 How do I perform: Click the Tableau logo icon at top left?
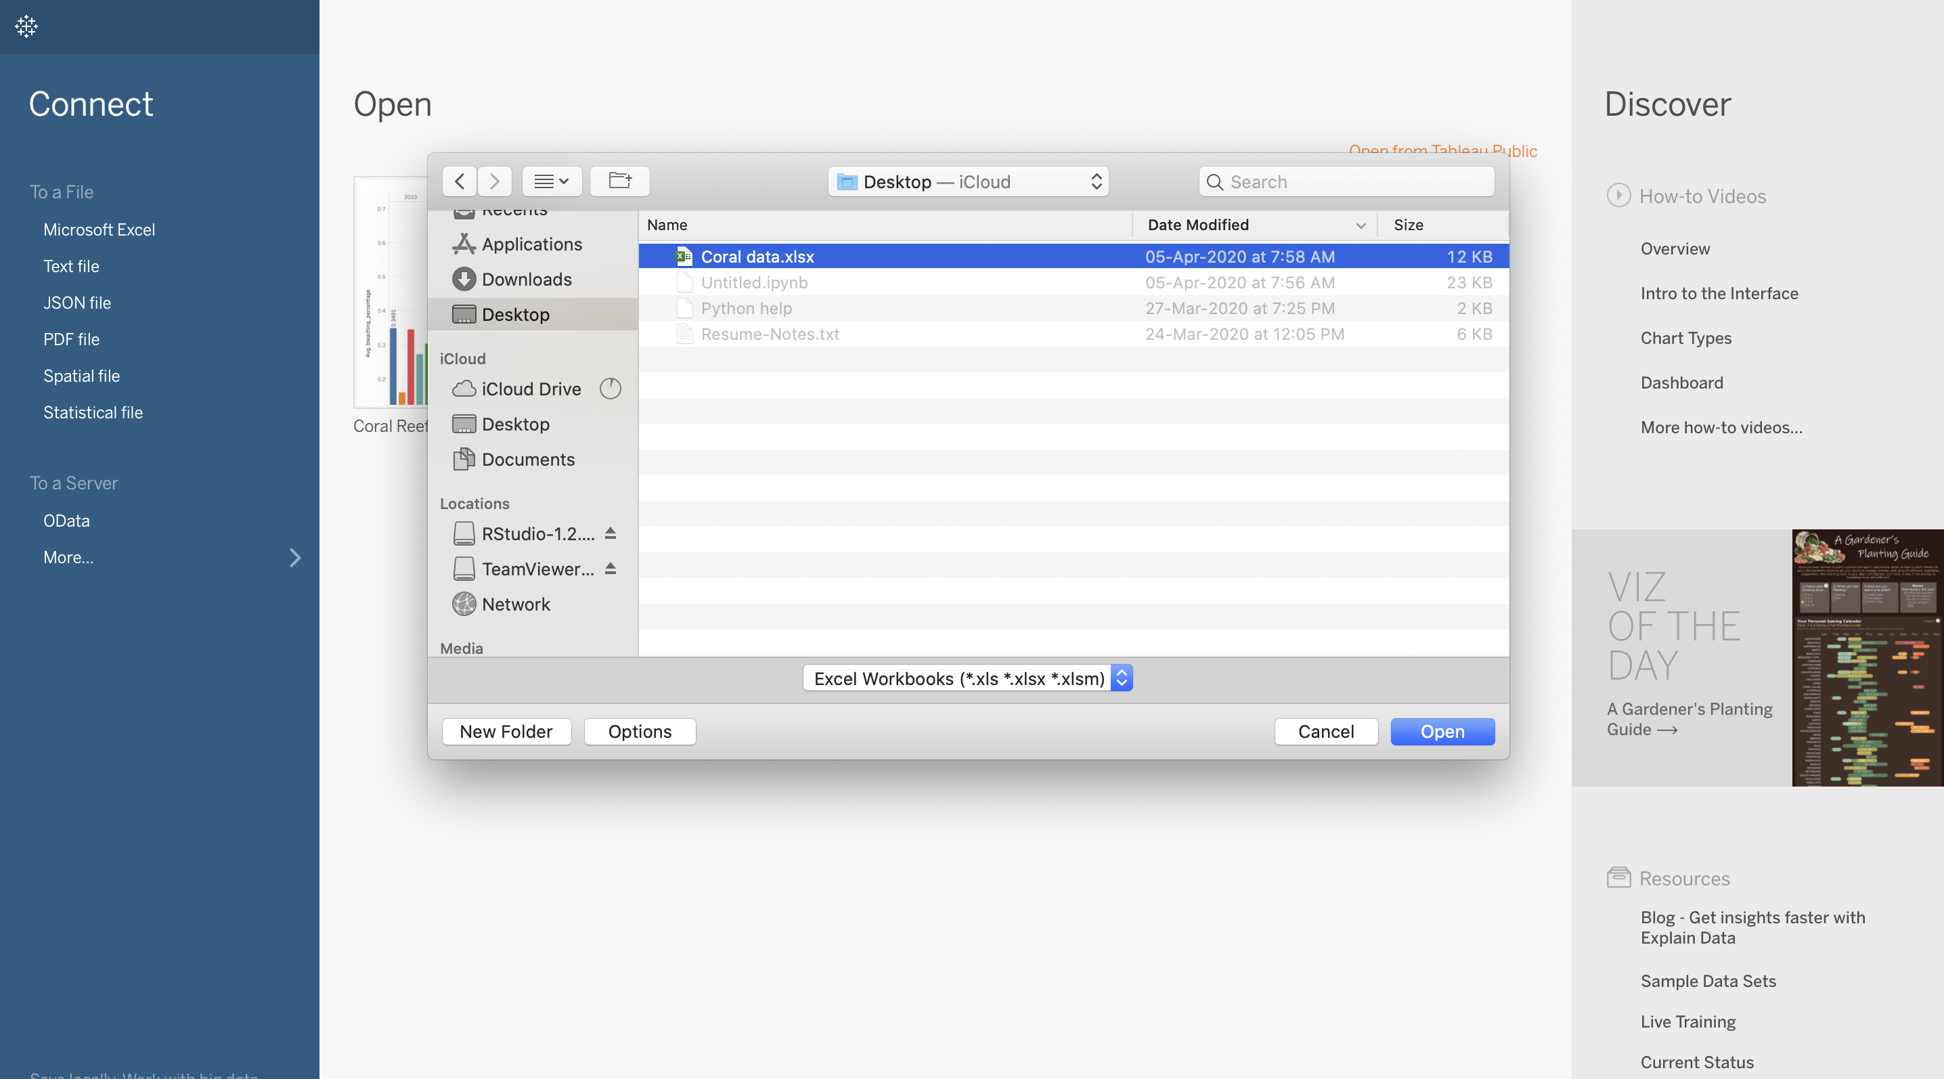coord(26,26)
